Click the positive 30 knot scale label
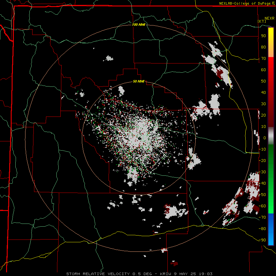This screenshot has width=276, height=276. (x=263, y=104)
